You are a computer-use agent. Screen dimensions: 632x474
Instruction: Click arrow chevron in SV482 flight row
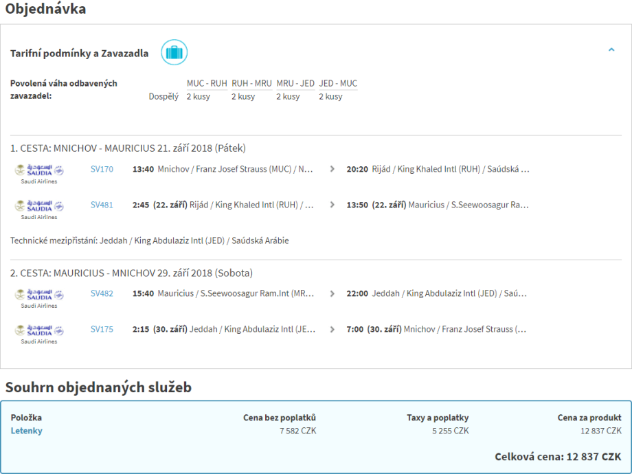332,293
